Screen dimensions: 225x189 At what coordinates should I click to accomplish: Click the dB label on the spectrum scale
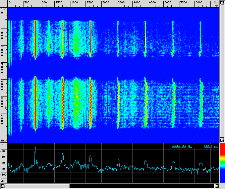pos(3,180)
